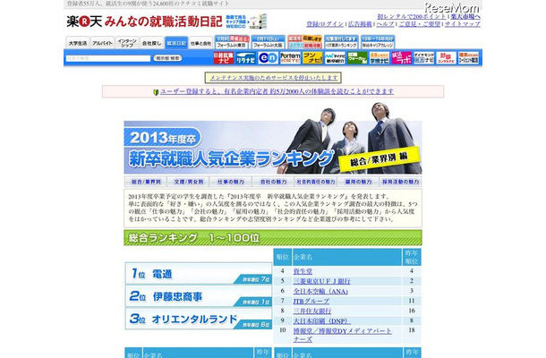Select the インターンシップ tab

127,43
